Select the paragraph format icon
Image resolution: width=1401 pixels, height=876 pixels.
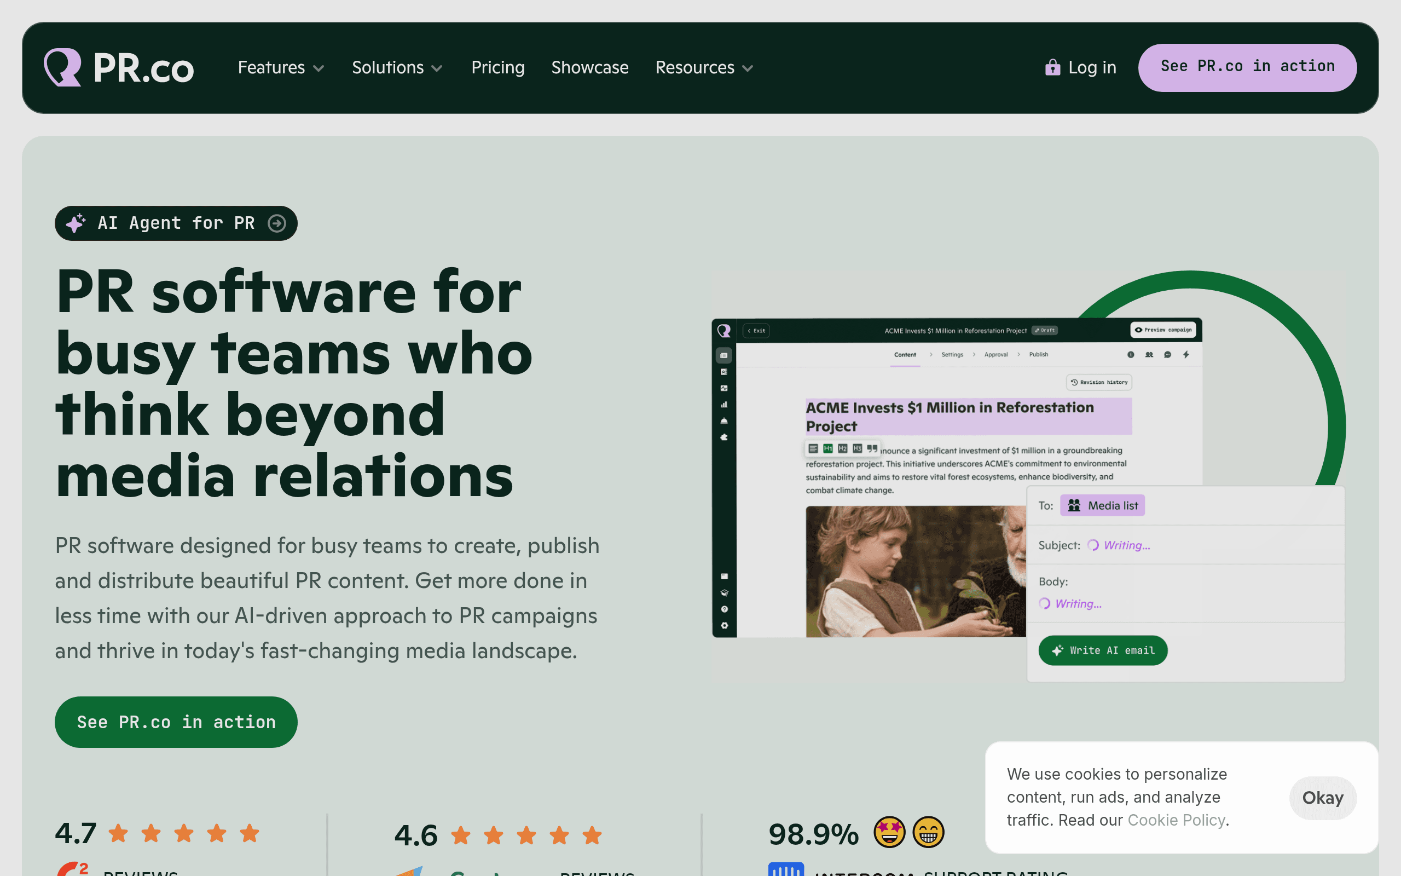click(813, 448)
